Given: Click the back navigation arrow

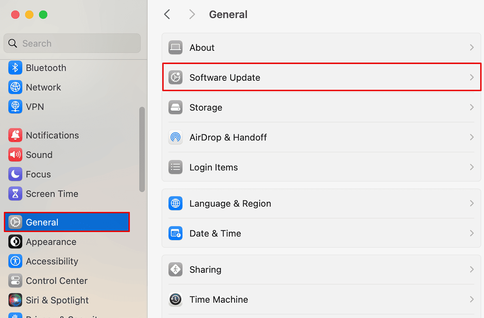Looking at the screenshot, I should coord(167,14).
